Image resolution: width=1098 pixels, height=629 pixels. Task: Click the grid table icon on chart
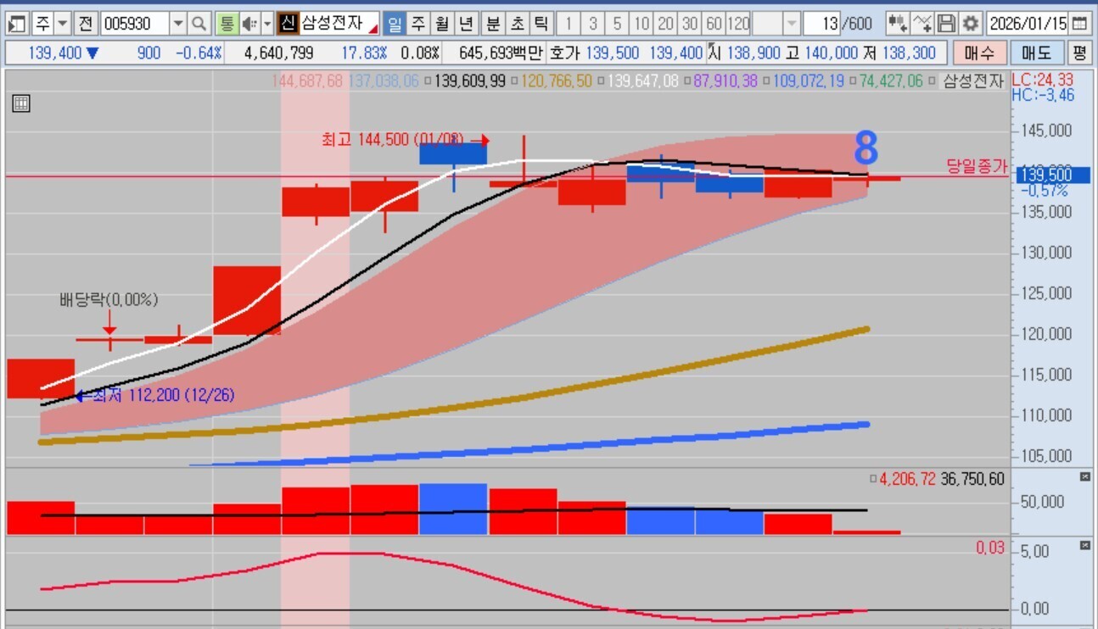(x=21, y=104)
